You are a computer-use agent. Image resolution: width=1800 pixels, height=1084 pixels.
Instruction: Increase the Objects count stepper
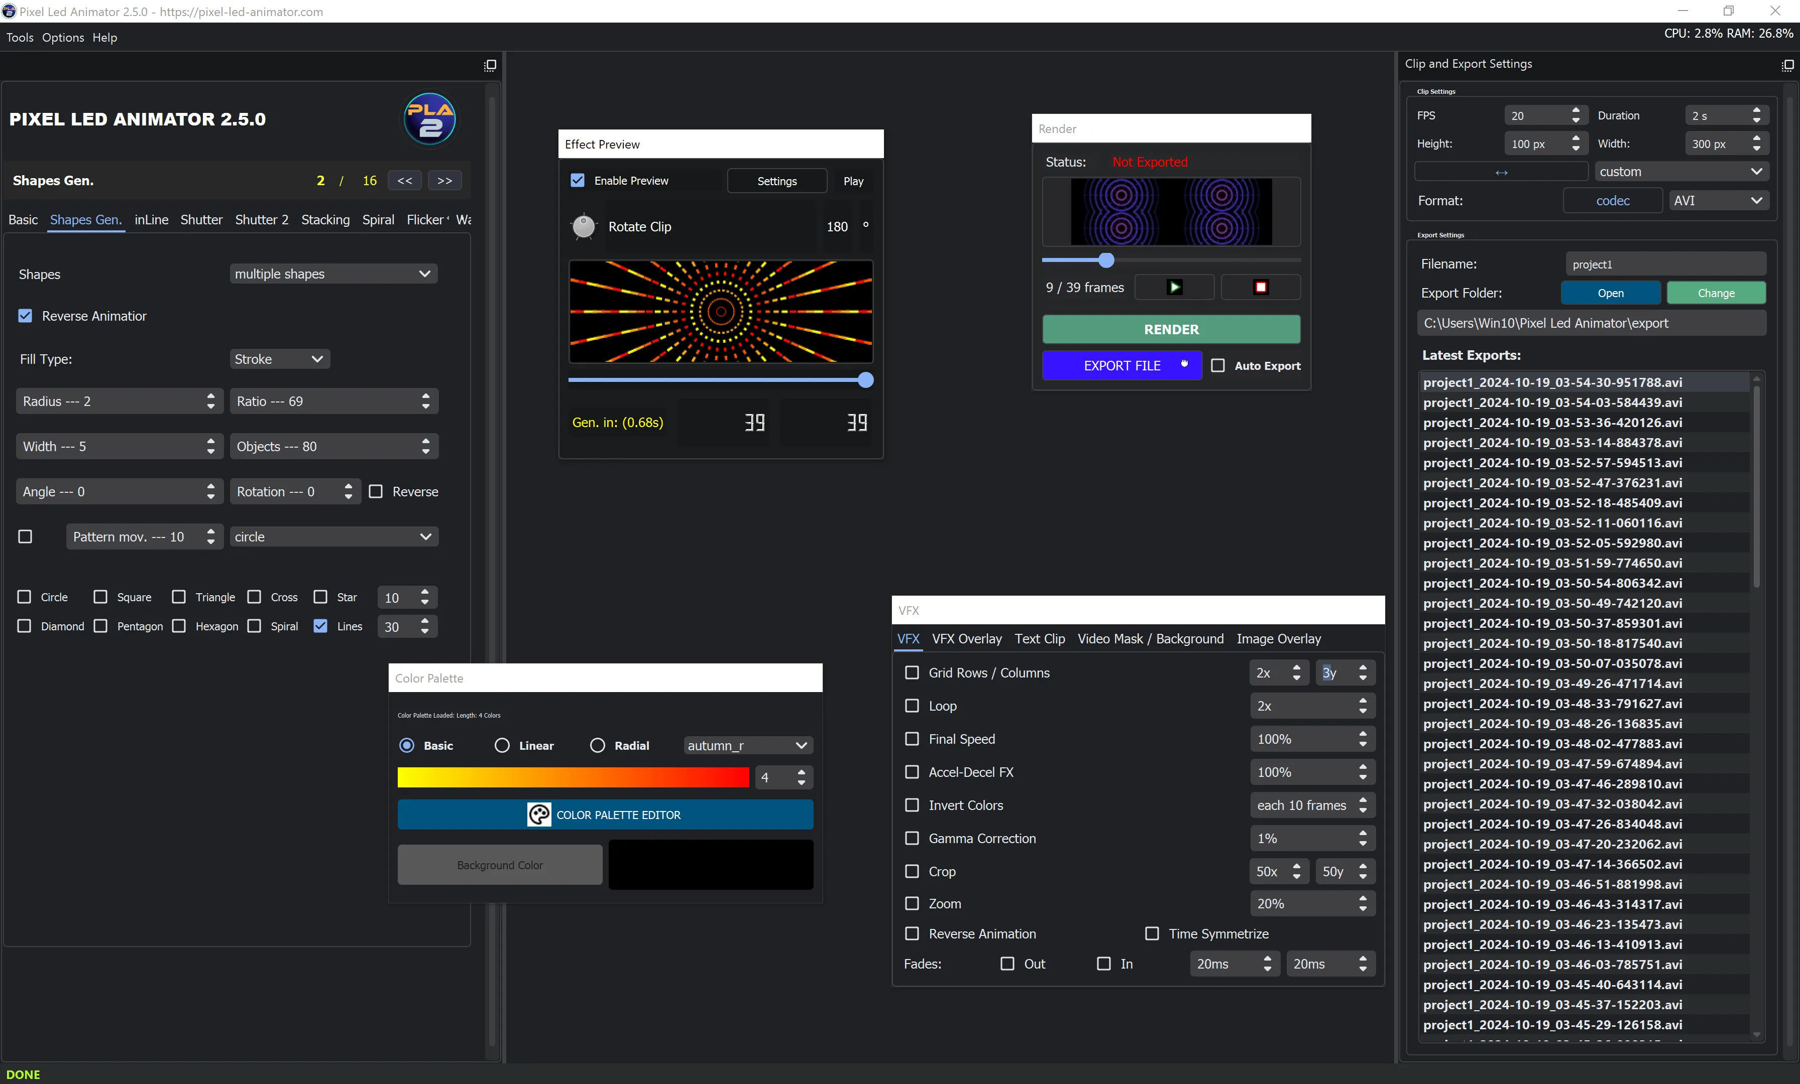(426, 441)
